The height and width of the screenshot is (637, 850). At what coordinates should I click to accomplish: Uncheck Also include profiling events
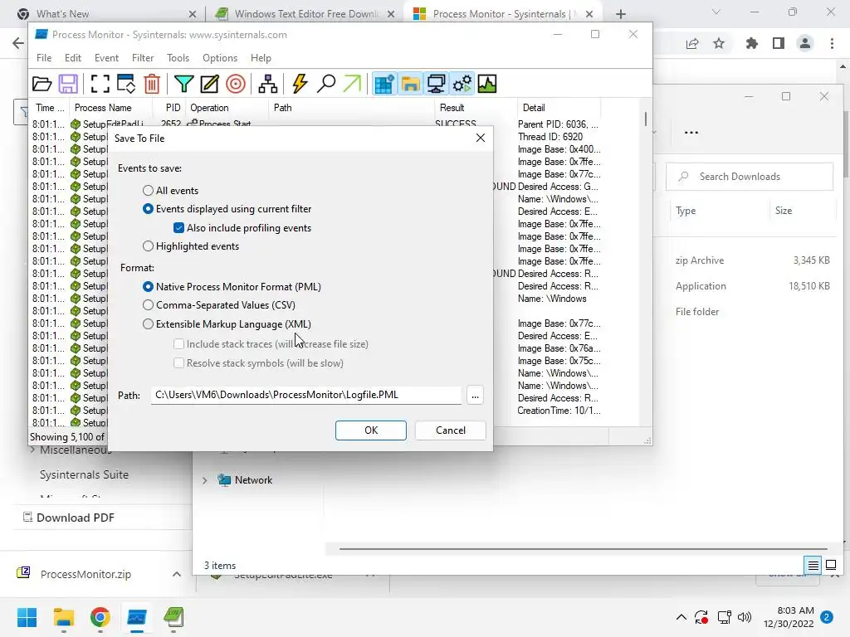coord(178,227)
